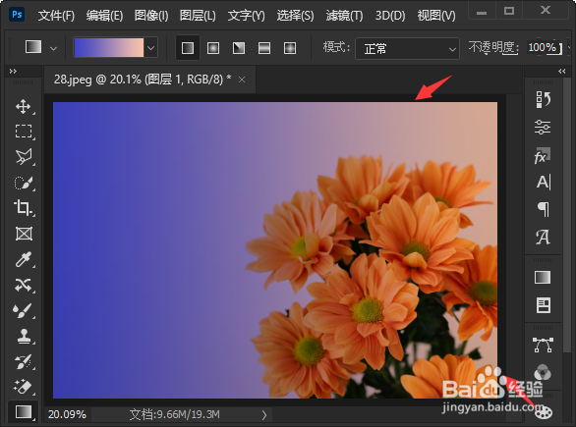Click the 不透明度 opacity label
Screen dimensions: 576x427
[x=493, y=48]
